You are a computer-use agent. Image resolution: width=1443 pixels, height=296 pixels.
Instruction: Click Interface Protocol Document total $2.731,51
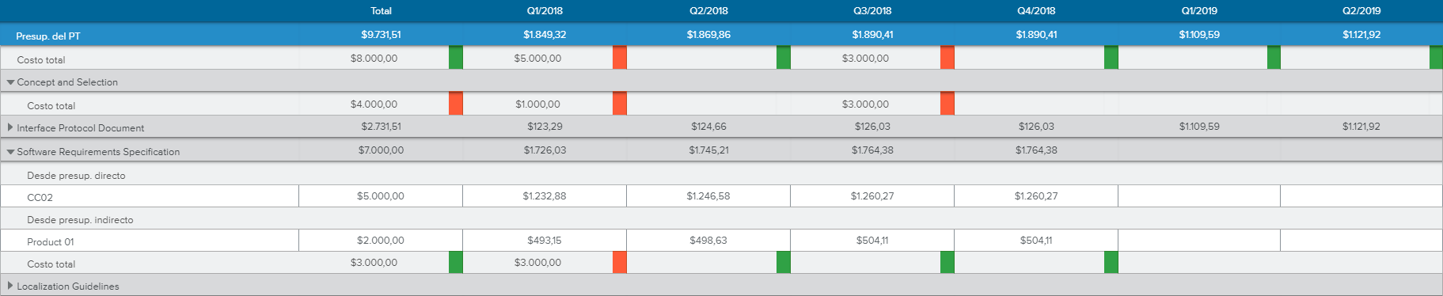381,127
